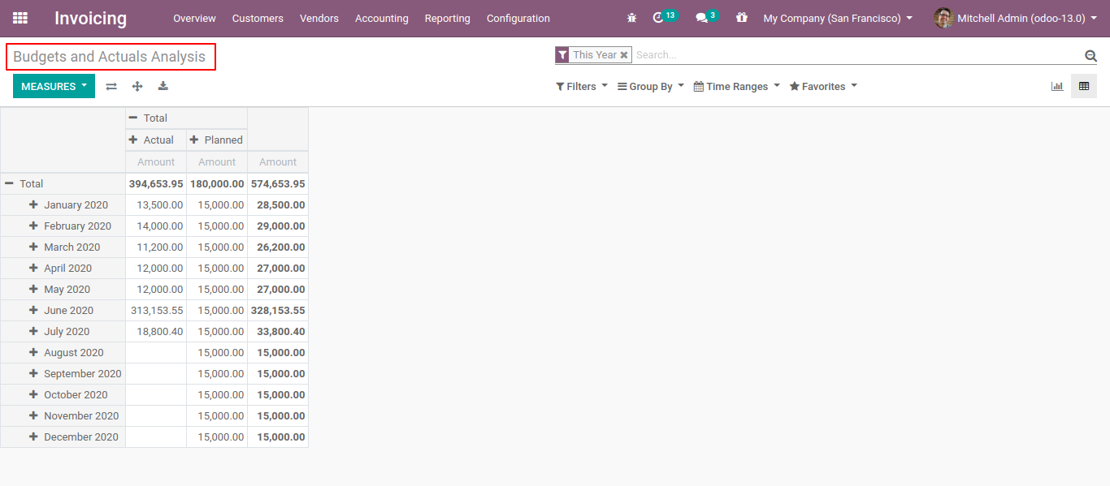Open the Time Ranges dropdown
This screenshot has height=486, width=1110.
pyautogui.click(x=735, y=86)
